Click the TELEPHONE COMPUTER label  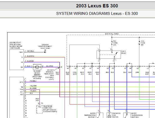[48, 107]
